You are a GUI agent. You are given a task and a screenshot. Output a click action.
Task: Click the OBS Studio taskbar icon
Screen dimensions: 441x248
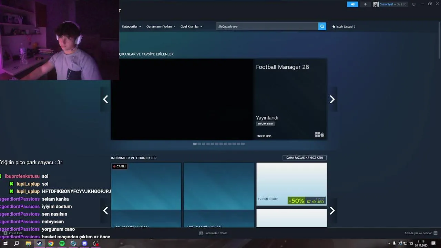pos(96,244)
